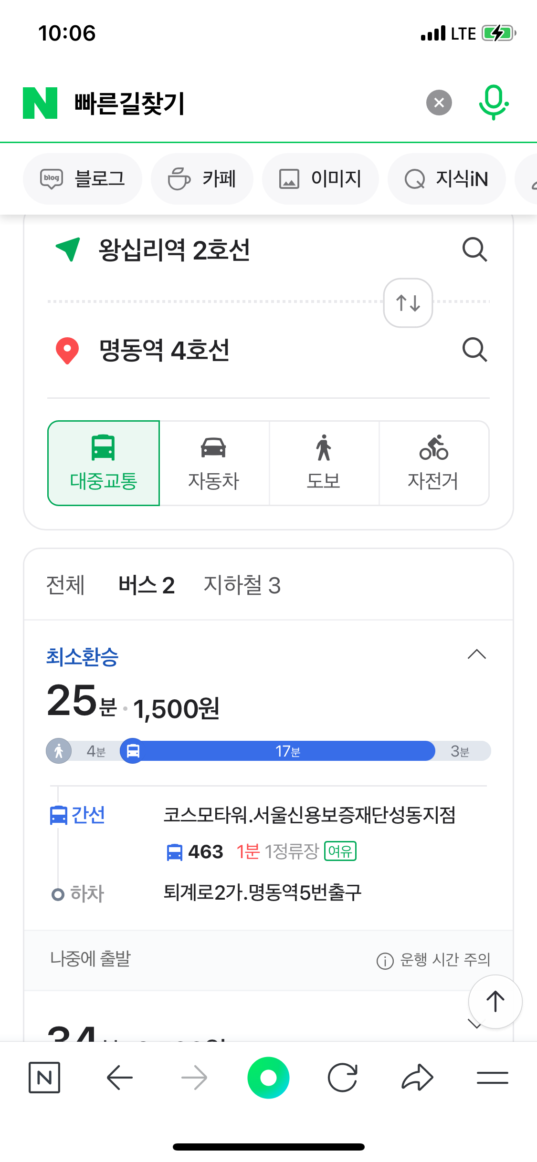Switch to 도보 walking mode
This screenshot has width=537, height=1162.
tap(324, 463)
